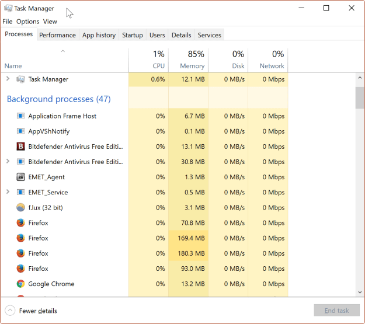Click the scrollbar down arrow

[360, 292]
